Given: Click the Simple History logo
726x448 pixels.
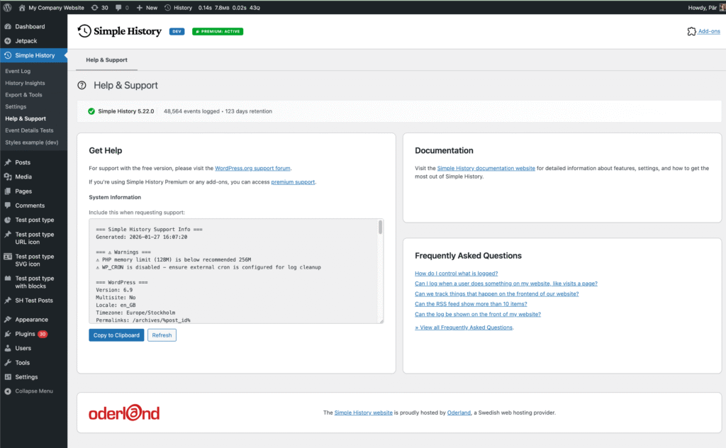Looking at the screenshot, I should pyautogui.click(x=119, y=31).
